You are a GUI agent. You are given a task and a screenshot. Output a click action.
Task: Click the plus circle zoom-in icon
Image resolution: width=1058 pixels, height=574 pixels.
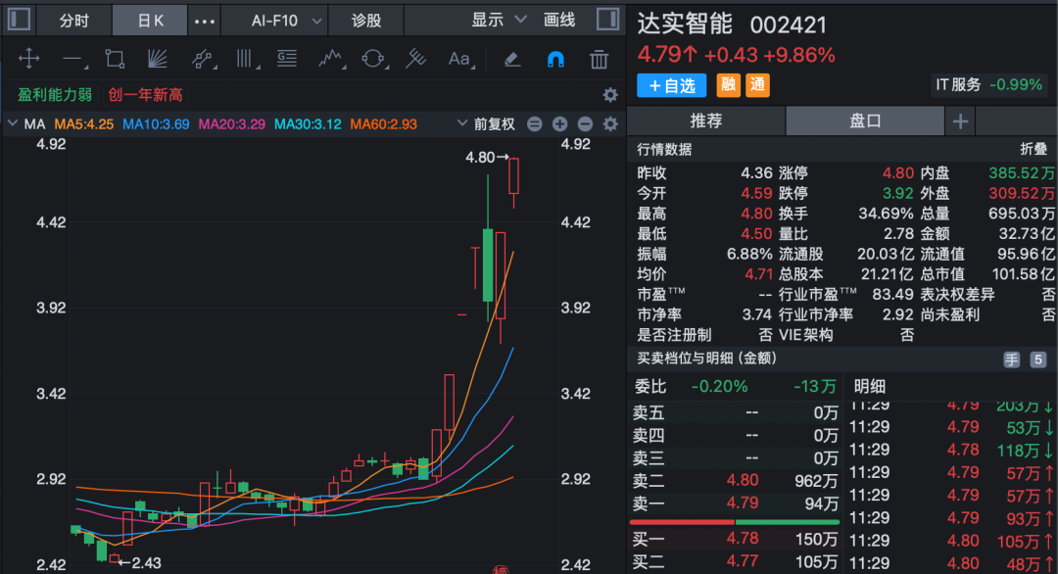[559, 124]
